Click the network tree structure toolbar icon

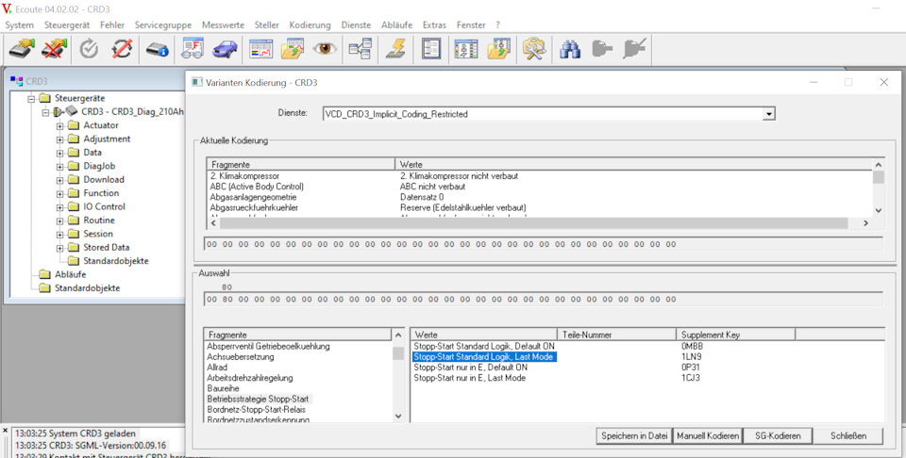tap(360, 48)
